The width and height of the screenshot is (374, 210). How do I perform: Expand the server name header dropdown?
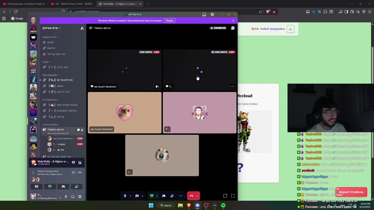pos(51,28)
